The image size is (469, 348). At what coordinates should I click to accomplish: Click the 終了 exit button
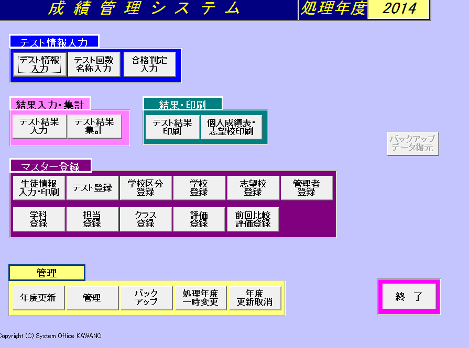409,297
